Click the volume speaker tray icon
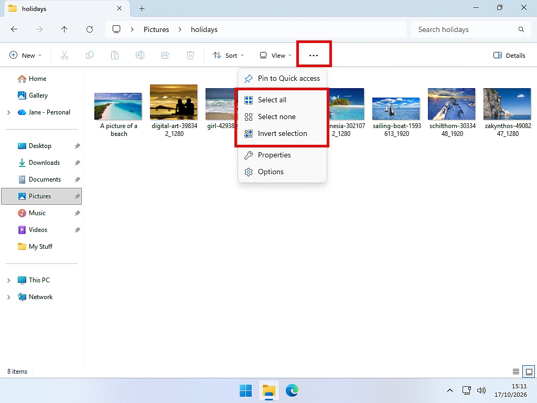The height and width of the screenshot is (403, 537). 481,390
